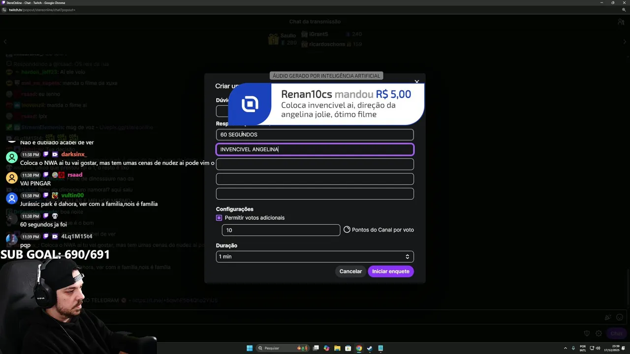The height and width of the screenshot is (354, 630).
Task: Open the emote picker smiley icon
Action: [x=620, y=318]
